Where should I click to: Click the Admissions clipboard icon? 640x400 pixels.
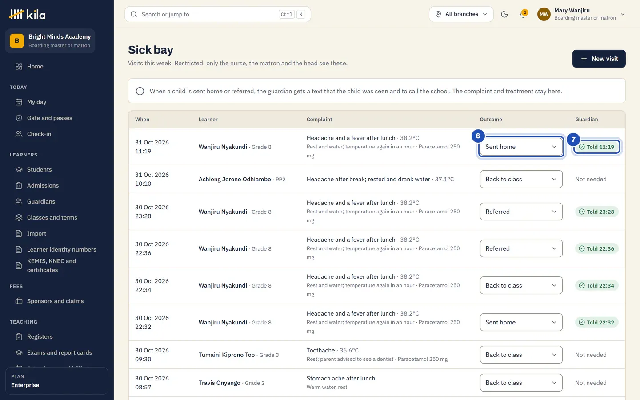[19, 185]
